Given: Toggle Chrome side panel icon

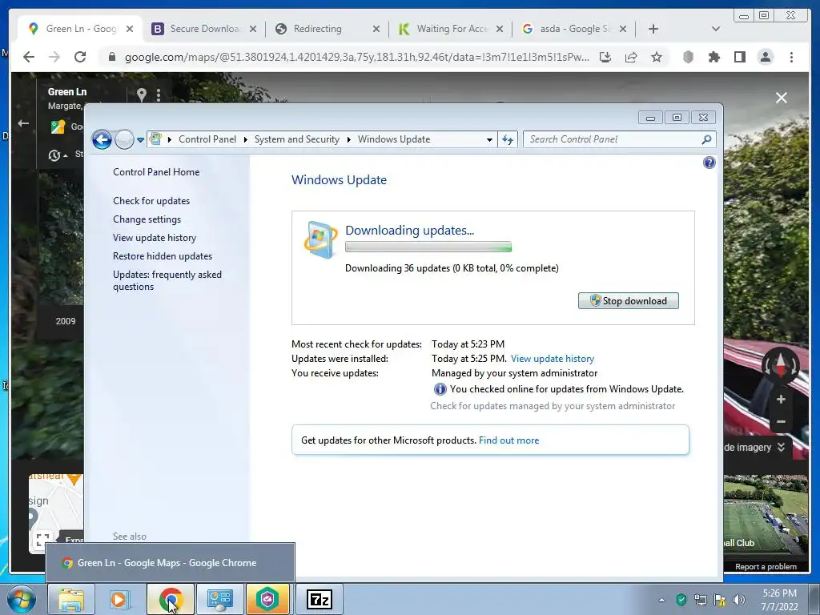Looking at the screenshot, I should 739,57.
